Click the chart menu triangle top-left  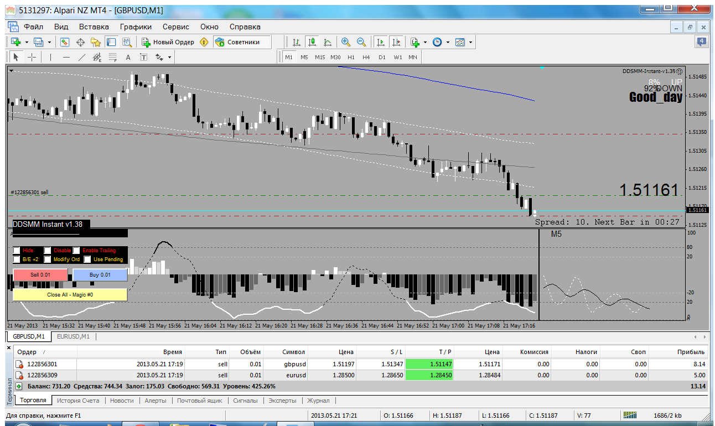click(11, 70)
